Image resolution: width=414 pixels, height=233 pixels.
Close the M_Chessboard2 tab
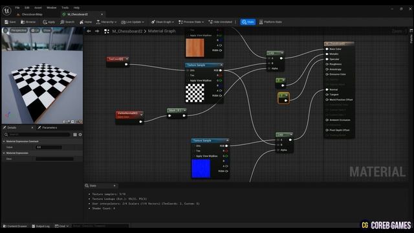click(x=102, y=14)
